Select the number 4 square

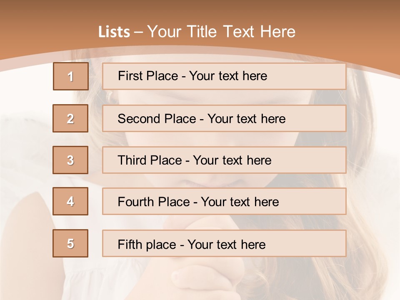tap(70, 201)
